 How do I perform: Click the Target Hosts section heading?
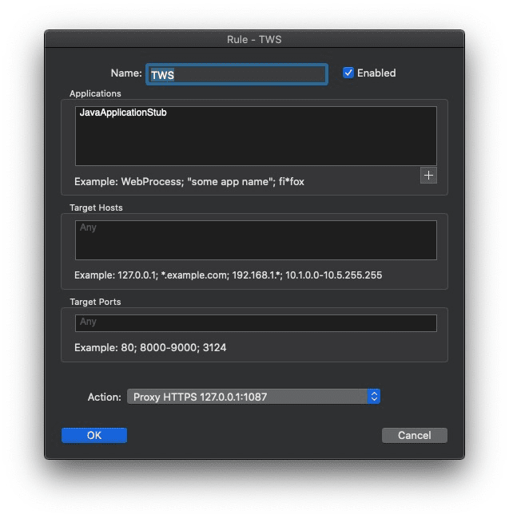[96, 208]
